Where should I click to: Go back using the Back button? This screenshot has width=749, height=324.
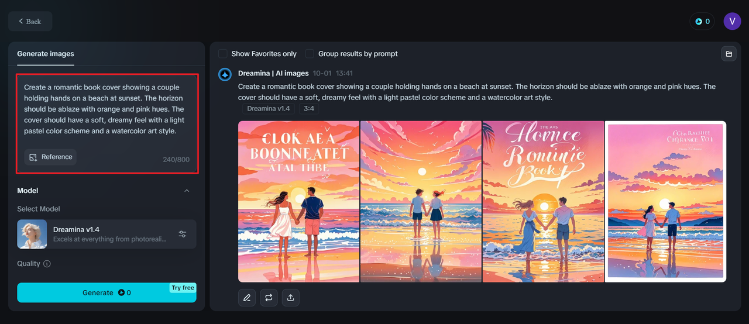(30, 21)
